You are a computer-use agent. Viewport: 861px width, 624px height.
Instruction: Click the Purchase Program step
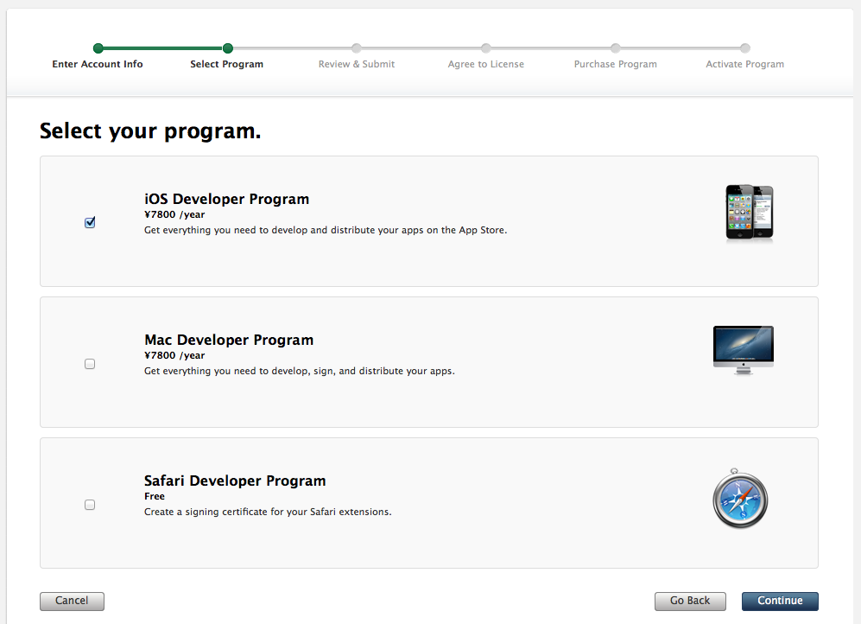coord(616,64)
